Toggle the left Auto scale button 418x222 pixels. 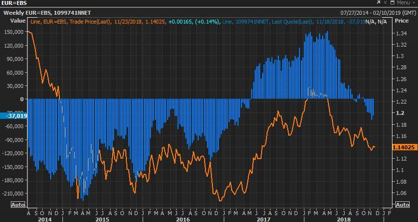click(18, 205)
